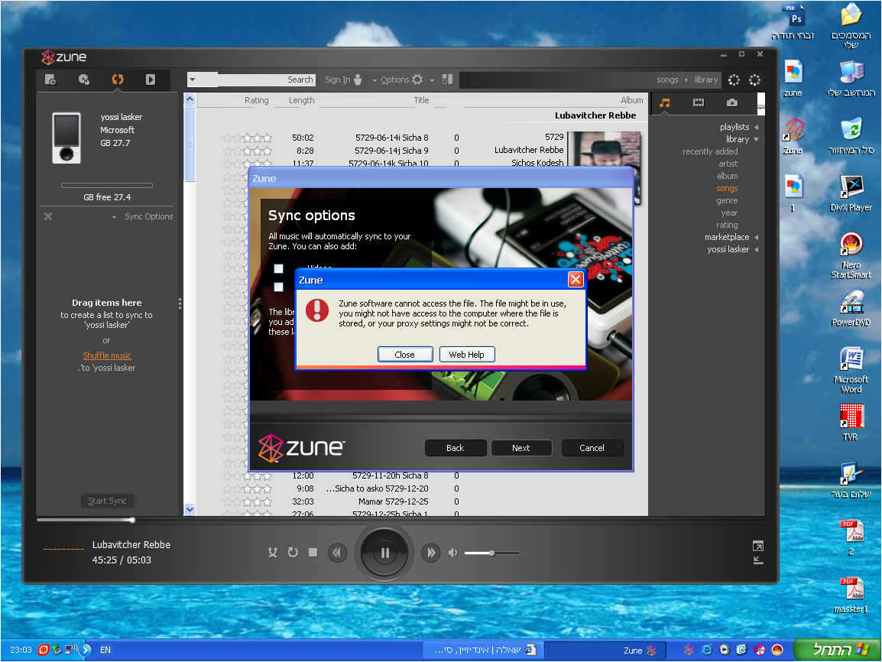This screenshot has height=662, width=882.
Task: Select 'artist' in the library list
Action: click(728, 164)
